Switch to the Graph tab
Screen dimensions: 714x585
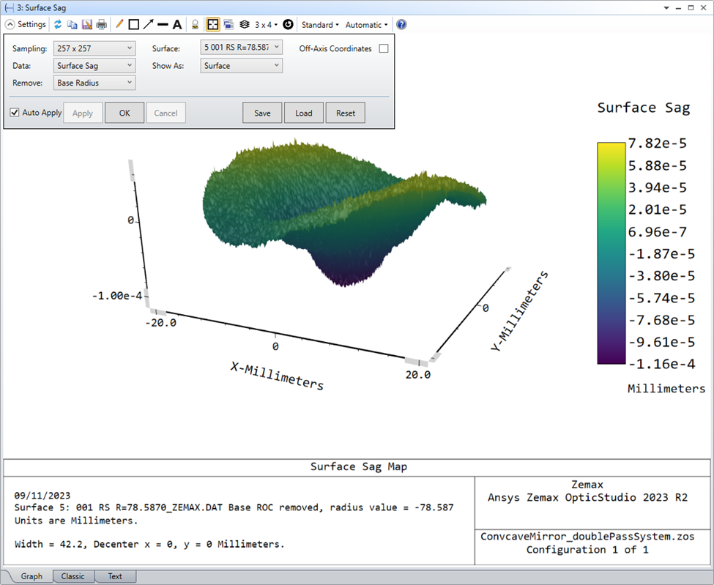[x=31, y=576]
